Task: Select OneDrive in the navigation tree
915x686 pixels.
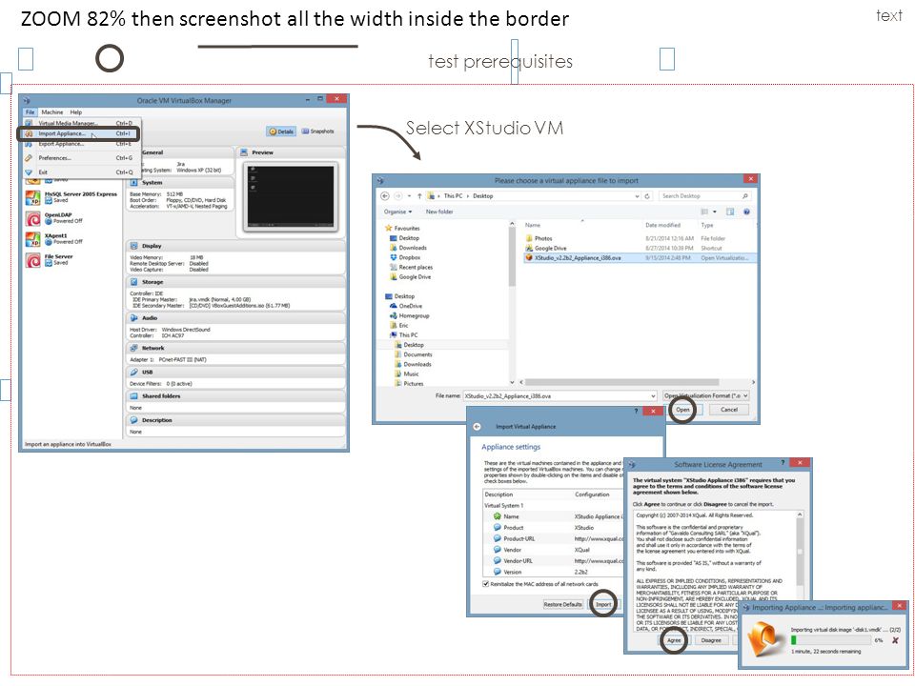Action: click(410, 306)
